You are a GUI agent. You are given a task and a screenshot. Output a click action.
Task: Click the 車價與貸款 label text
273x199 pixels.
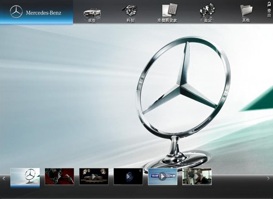(x=169, y=20)
